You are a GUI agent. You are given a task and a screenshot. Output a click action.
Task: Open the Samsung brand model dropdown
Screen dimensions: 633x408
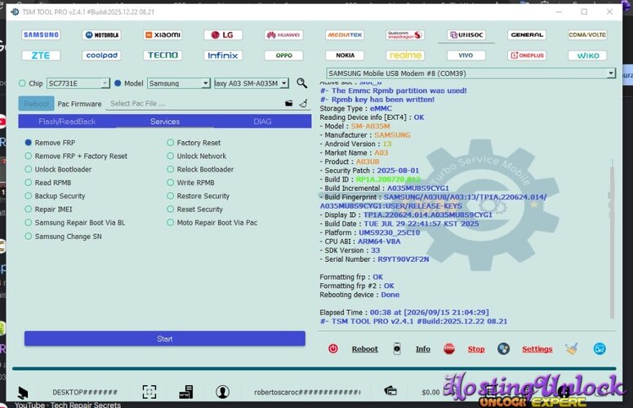click(206, 83)
